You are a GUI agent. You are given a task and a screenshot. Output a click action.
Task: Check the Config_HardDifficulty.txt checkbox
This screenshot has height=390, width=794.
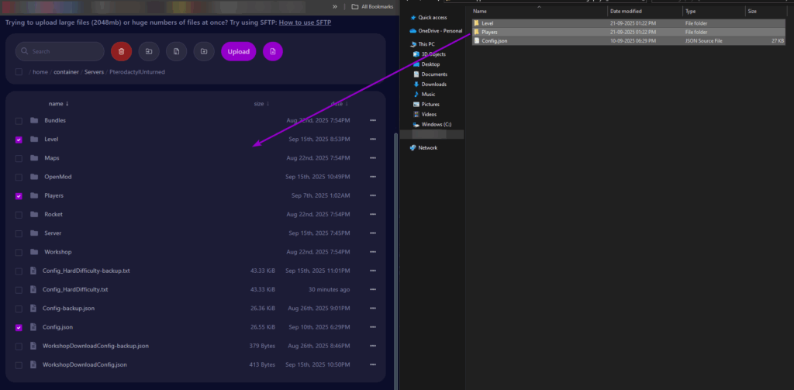19,290
